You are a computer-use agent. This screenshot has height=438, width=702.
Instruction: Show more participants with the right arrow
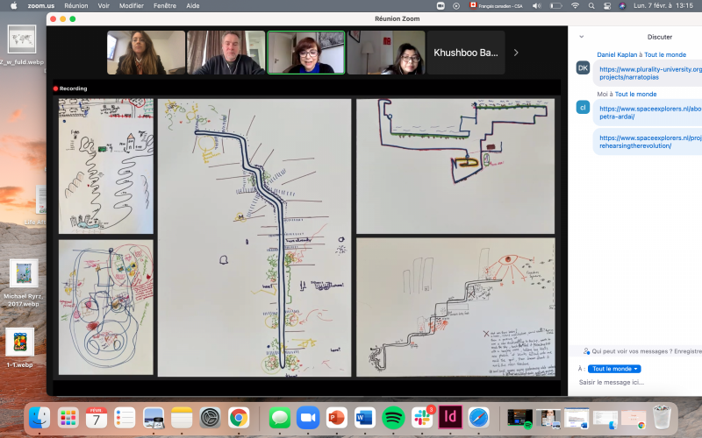click(x=516, y=53)
